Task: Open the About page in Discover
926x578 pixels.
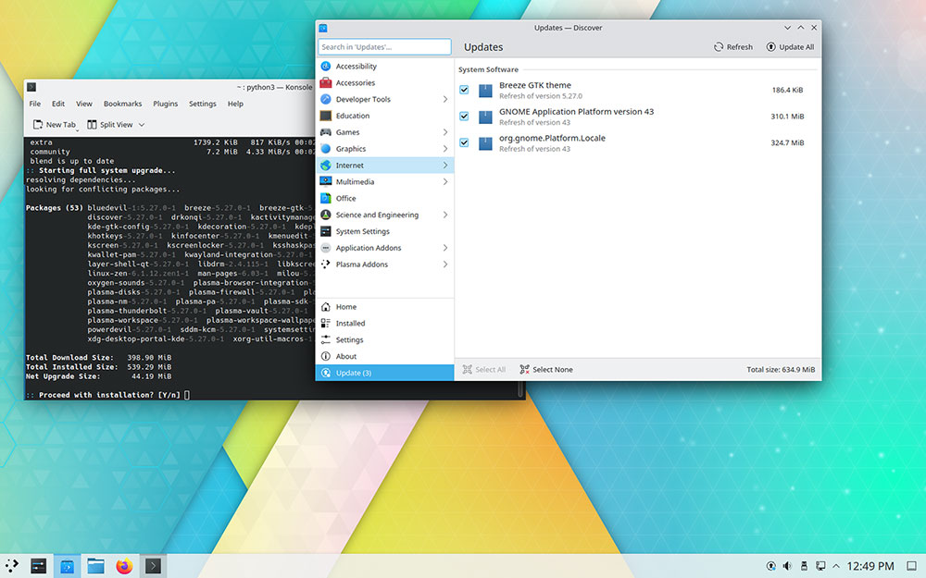Action: (384, 356)
